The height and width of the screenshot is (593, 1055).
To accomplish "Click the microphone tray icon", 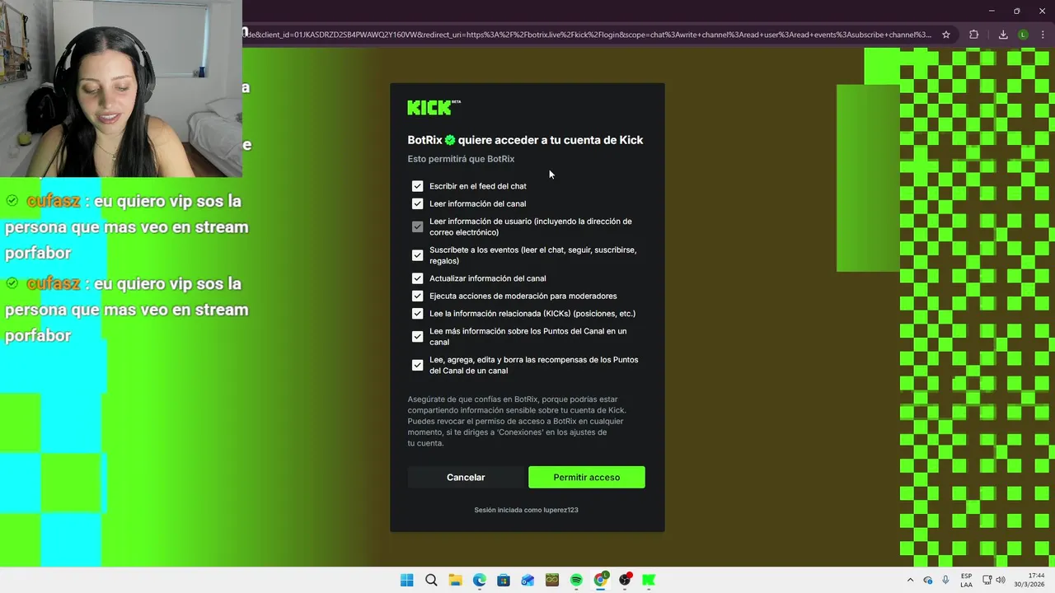I will click(945, 580).
